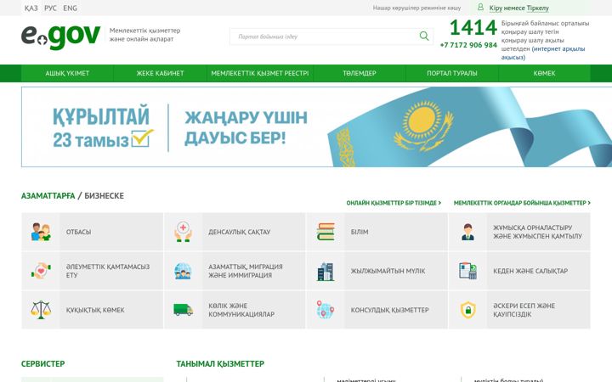Image resolution: width=612 pixels, height=382 pixels.
Task: Open МЕМЛЕКЕТТІК ОРГАНДАР БОЙЫНША ҚЫЗМЕТТЕР link
Action: (x=522, y=203)
